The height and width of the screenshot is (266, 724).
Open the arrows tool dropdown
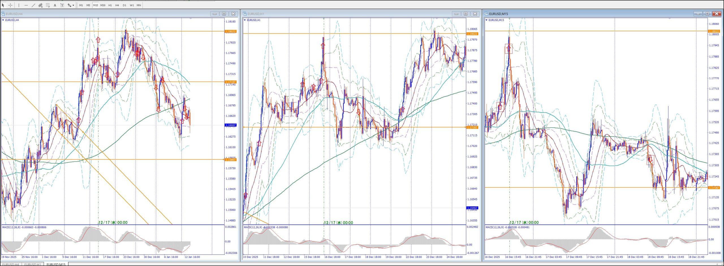pos(73,5)
